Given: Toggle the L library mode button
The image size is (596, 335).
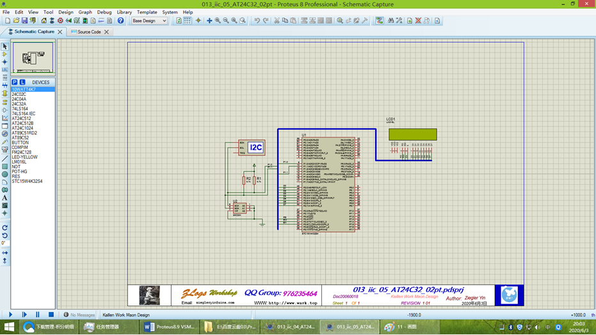Looking at the screenshot, I should tap(22, 82).
